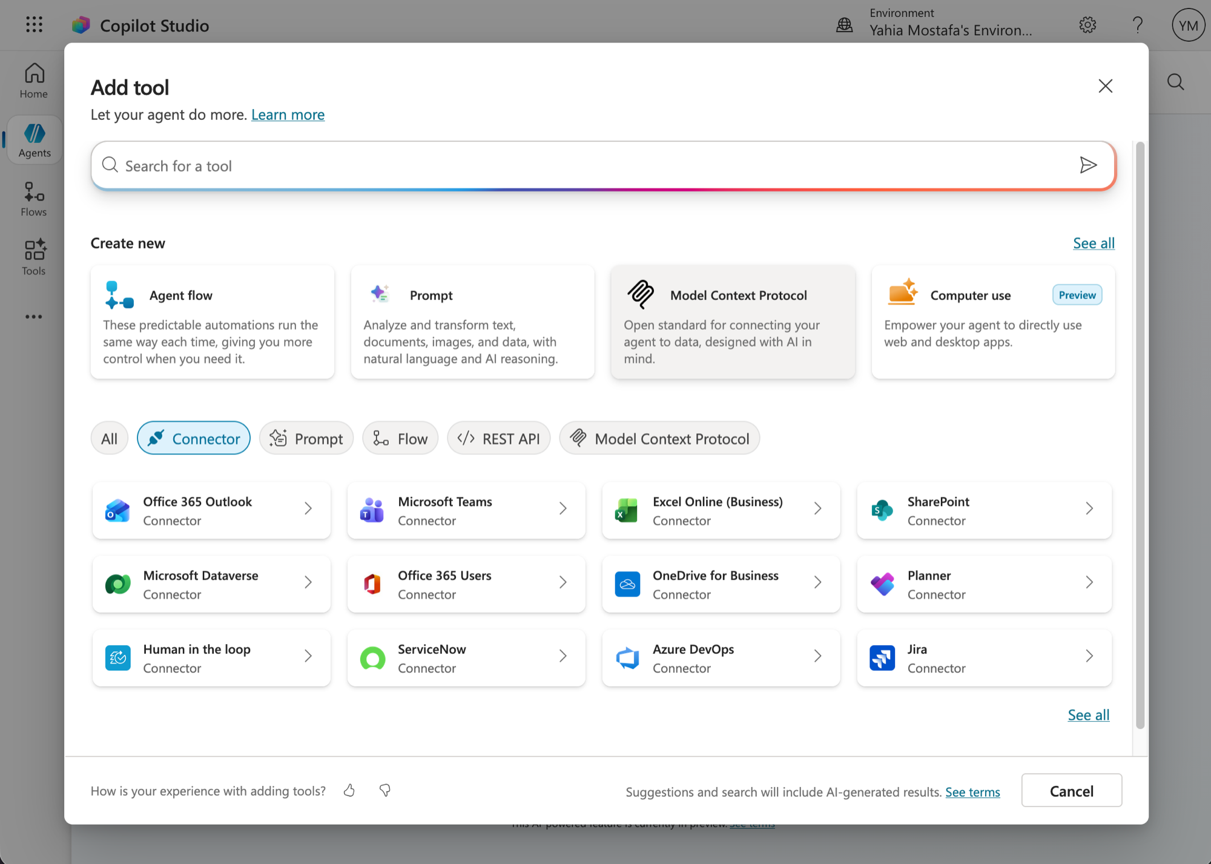Open the Learn more link

pyautogui.click(x=288, y=115)
